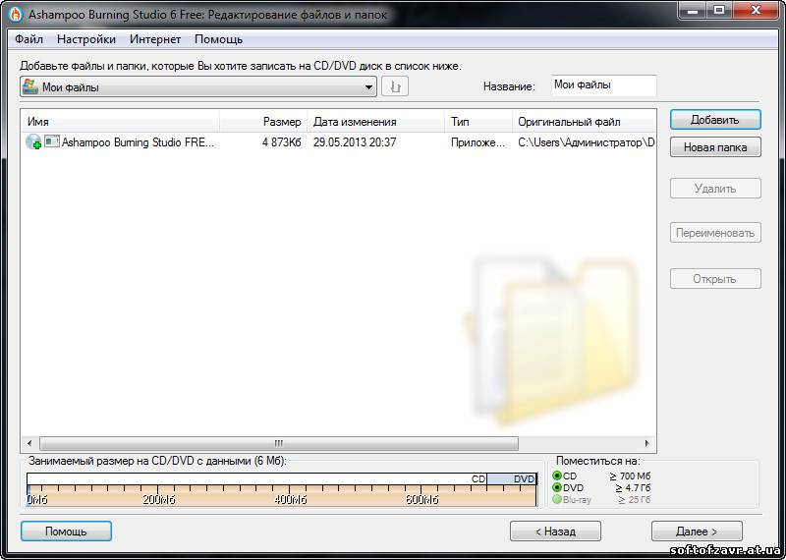
Task: Click the Название input field
Action: click(x=603, y=85)
